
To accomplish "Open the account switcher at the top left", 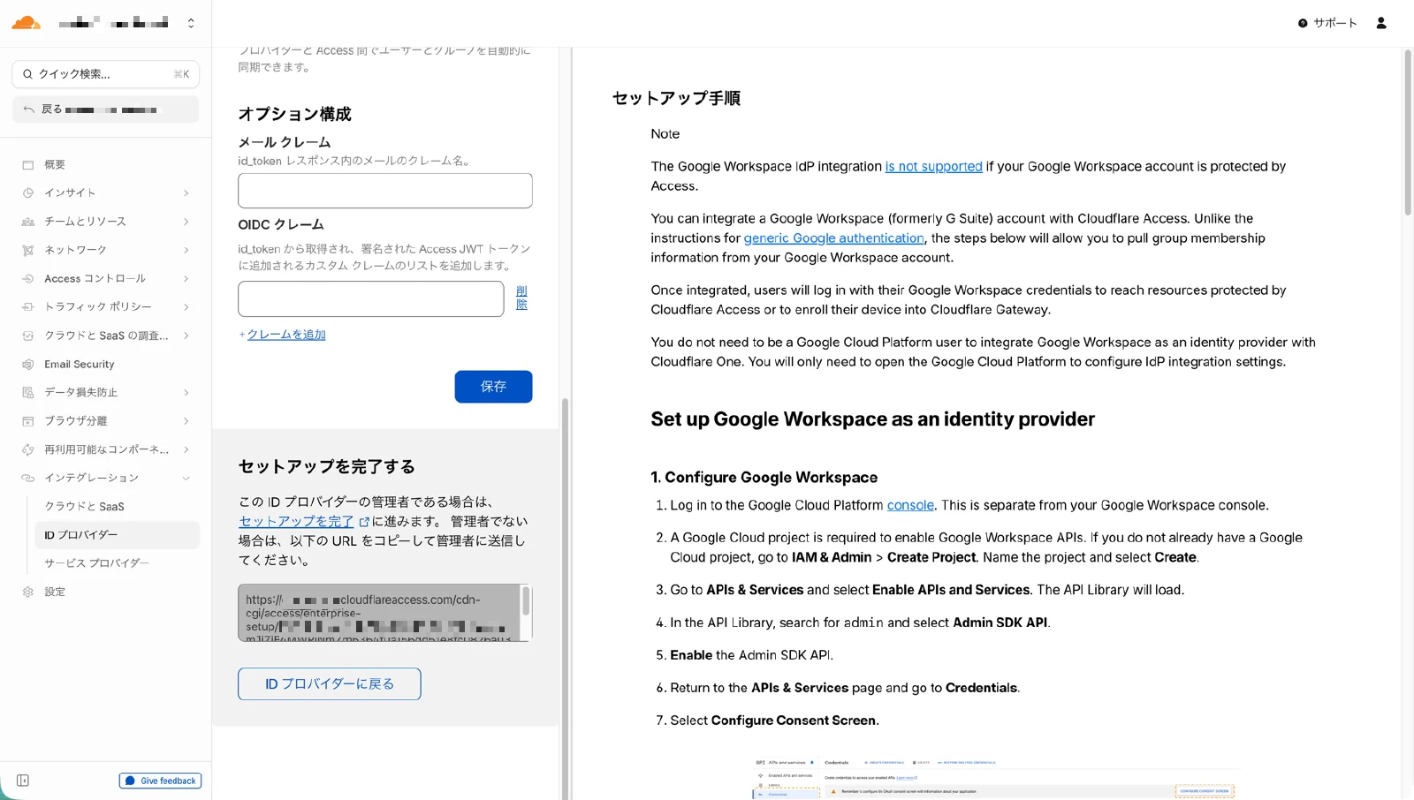I will [x=190, y=22].
